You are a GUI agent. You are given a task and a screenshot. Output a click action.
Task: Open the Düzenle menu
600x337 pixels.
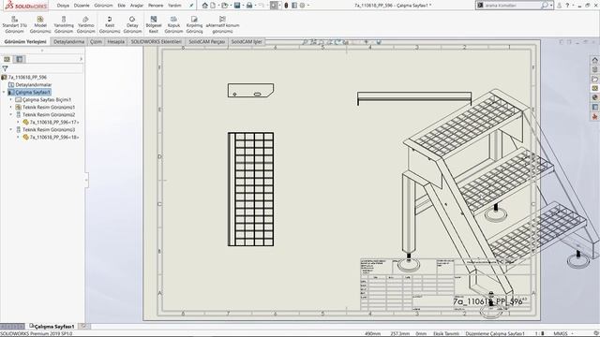pos(82,6)
